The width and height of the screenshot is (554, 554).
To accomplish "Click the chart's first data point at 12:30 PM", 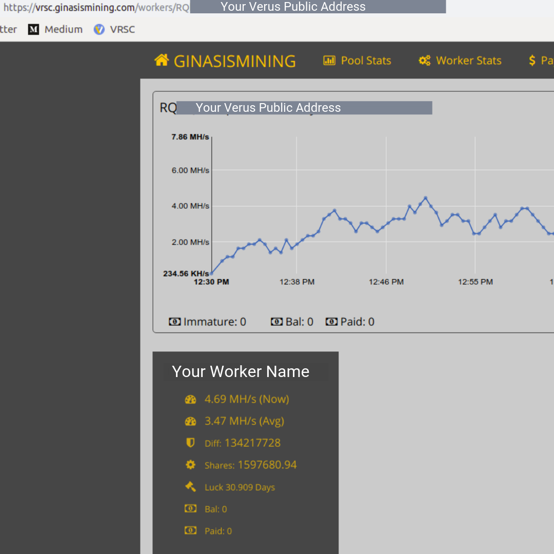I will pos(212,273).
